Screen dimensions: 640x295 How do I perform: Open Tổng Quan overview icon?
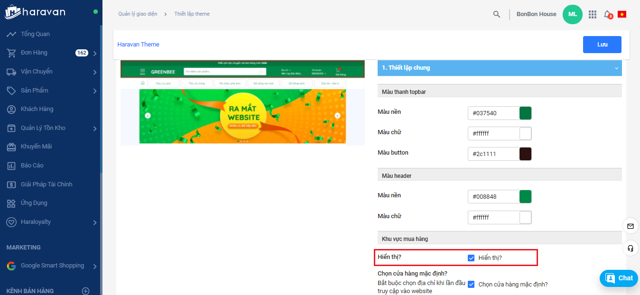(x=11, y=34)
